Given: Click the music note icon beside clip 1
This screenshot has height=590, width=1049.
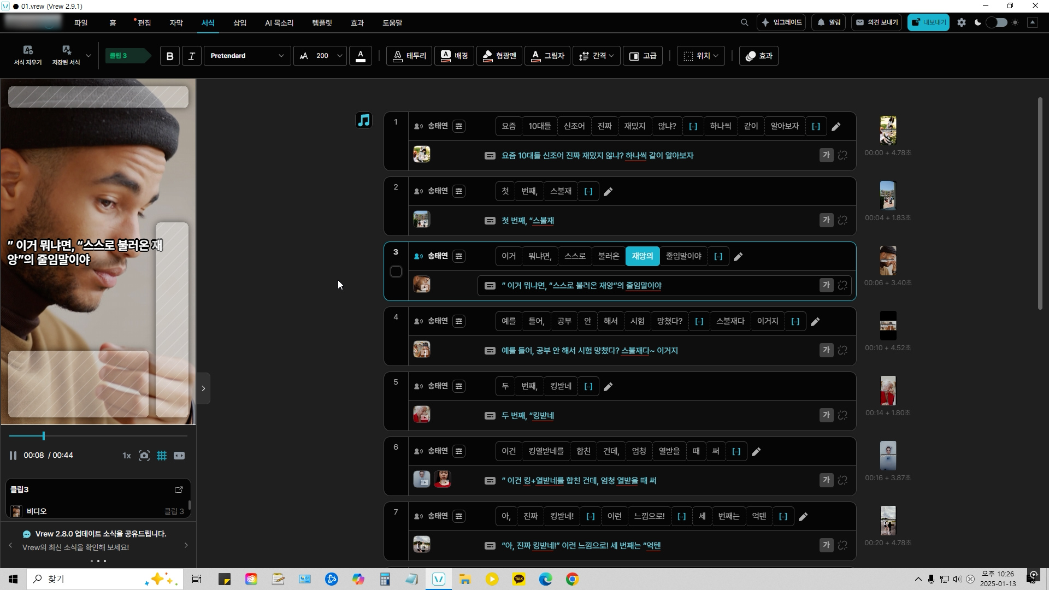Looking at the screenshot, I should [x=364, y=120].
